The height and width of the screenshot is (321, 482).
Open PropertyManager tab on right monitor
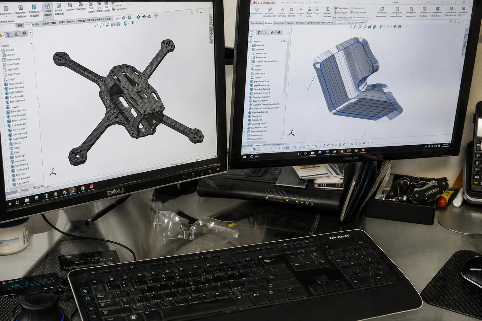(x=259, y=33)
